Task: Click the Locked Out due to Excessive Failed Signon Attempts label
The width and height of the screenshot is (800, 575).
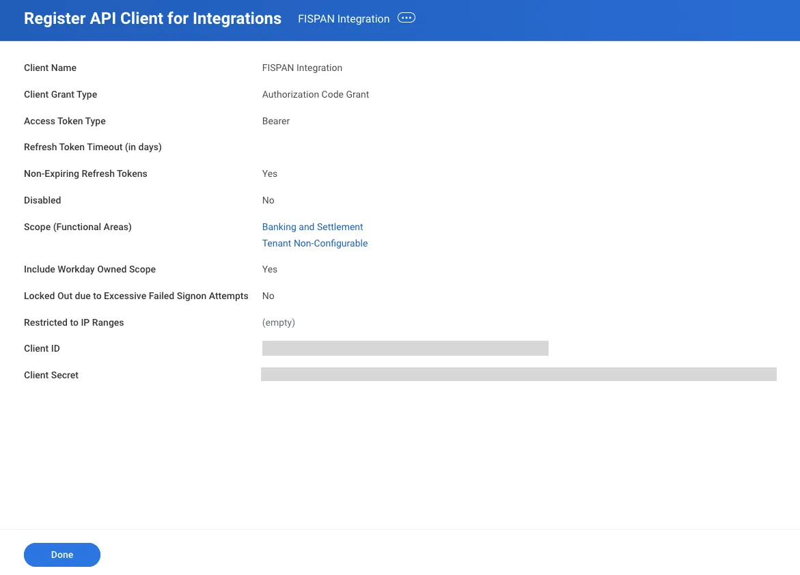Action: 136,296
